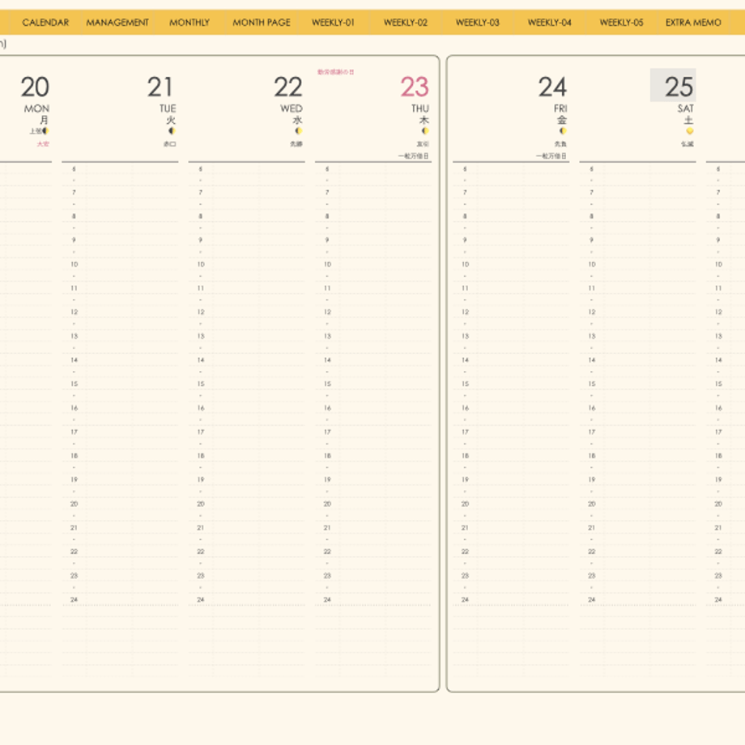Select the WEEKLY-02 tab

click(405, 23)
